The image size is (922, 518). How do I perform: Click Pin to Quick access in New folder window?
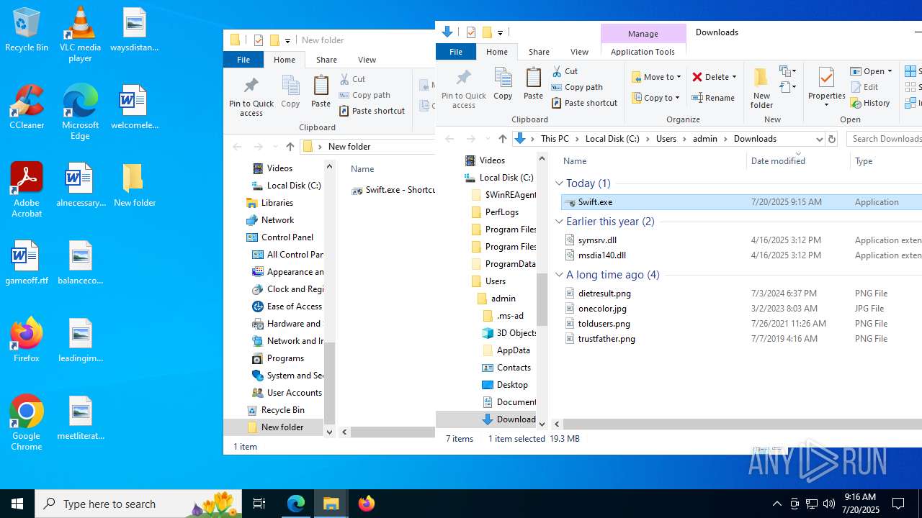click(x=251, y=96)
